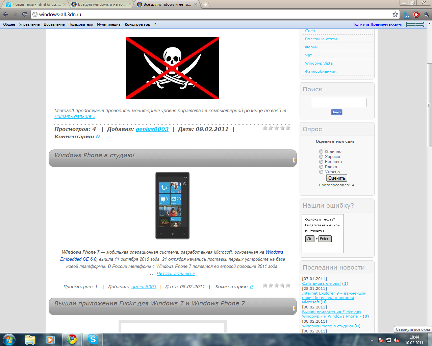Focus the site search input field
Image resolution: width=432 pixels, height=346 pixels.
(x=339, y=102)
